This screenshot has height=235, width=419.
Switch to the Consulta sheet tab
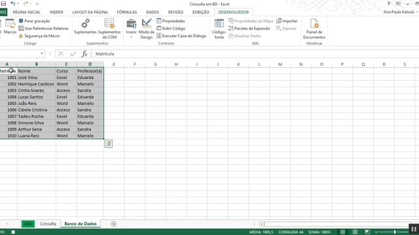click(x=48, y=224)
